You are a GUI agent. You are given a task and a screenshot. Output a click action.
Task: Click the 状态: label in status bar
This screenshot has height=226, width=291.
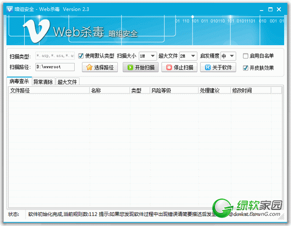(x=14, y=214)
